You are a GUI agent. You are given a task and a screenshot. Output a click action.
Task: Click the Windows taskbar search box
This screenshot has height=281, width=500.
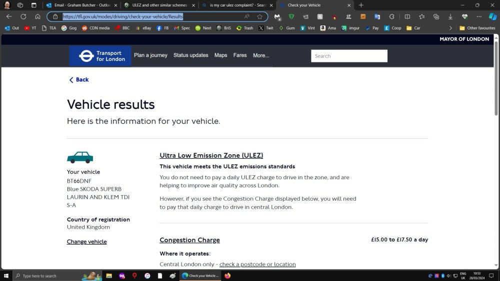pyautogui.click(x=57, y=276)
